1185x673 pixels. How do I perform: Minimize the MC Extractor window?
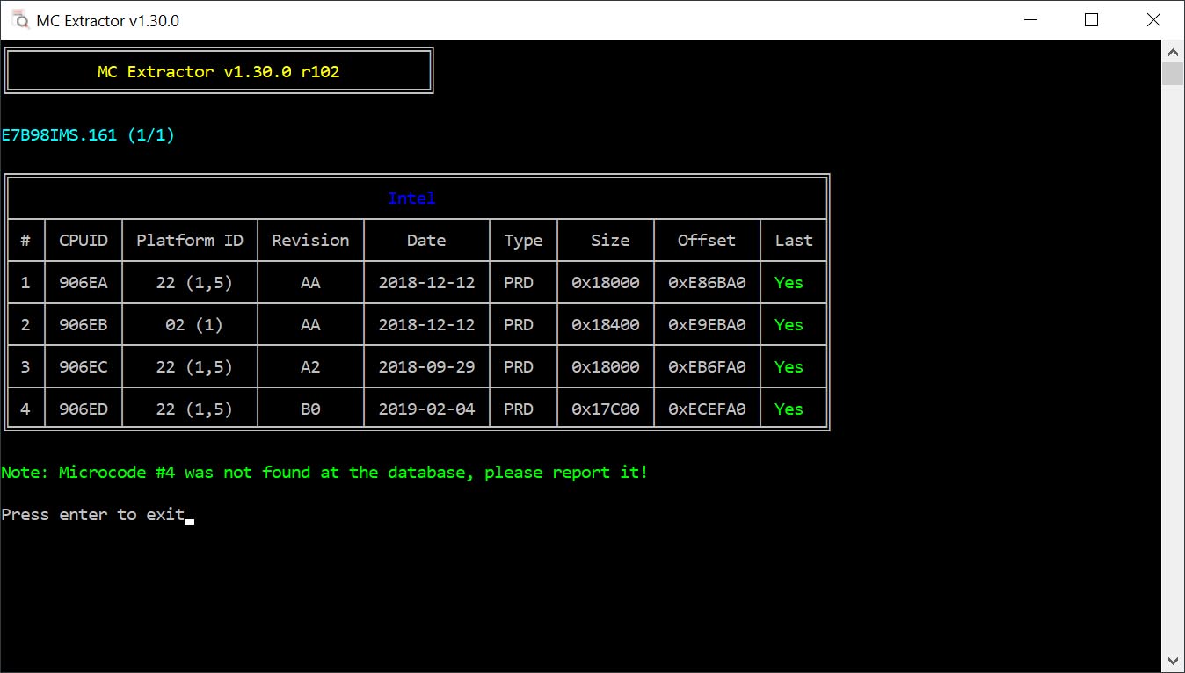tap(1029, 20)
